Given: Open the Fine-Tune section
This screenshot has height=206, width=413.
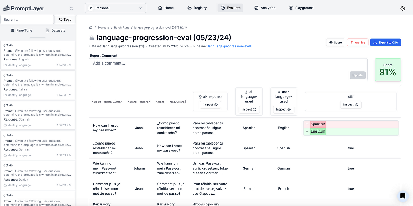Looking at the screenshot, I should pos(21,30).
